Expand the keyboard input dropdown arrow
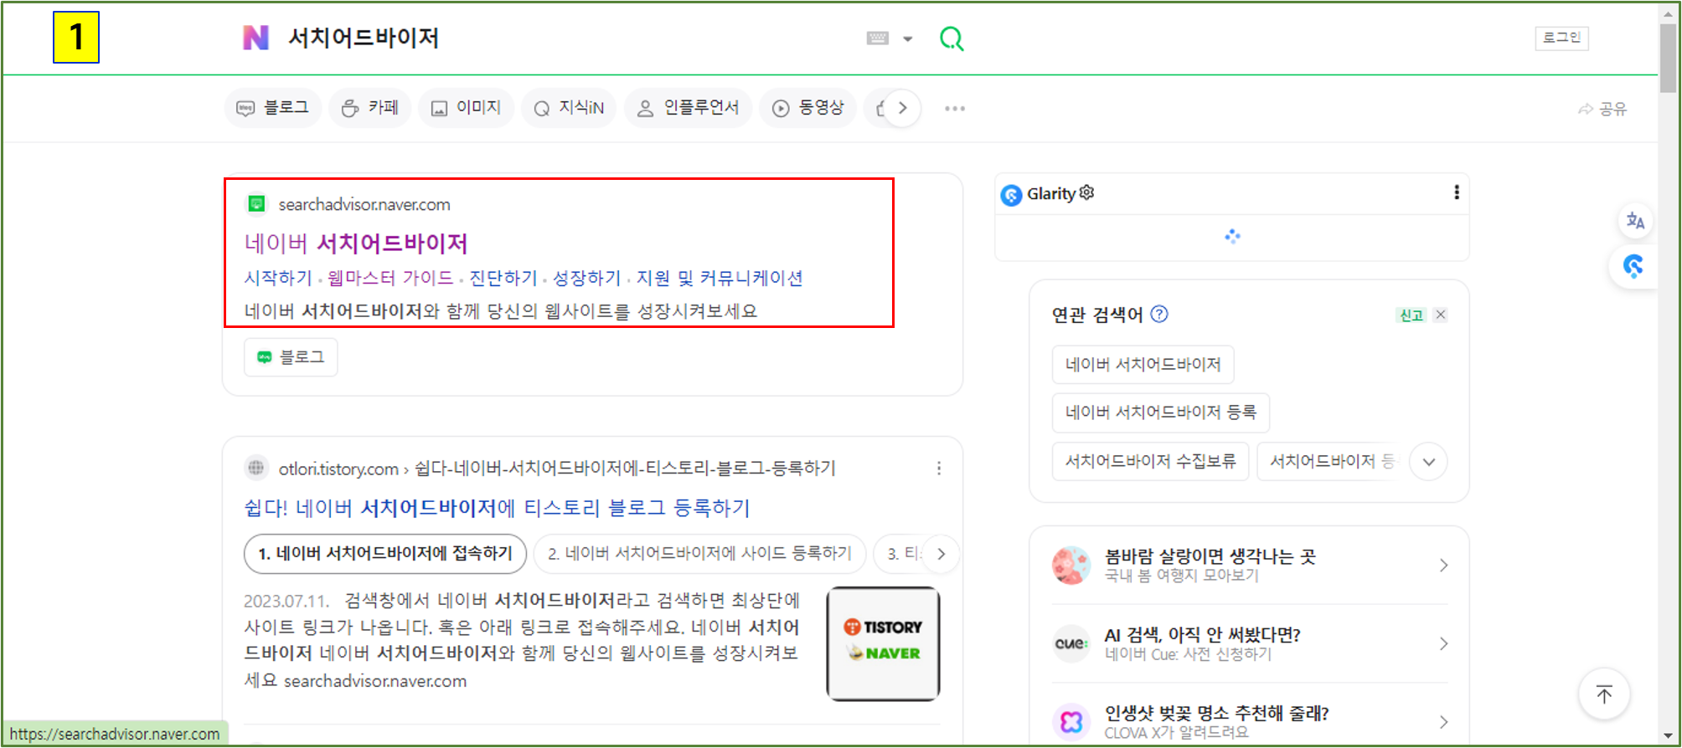The width and height of the screenshot is (1682, 748). pos(908,38)
